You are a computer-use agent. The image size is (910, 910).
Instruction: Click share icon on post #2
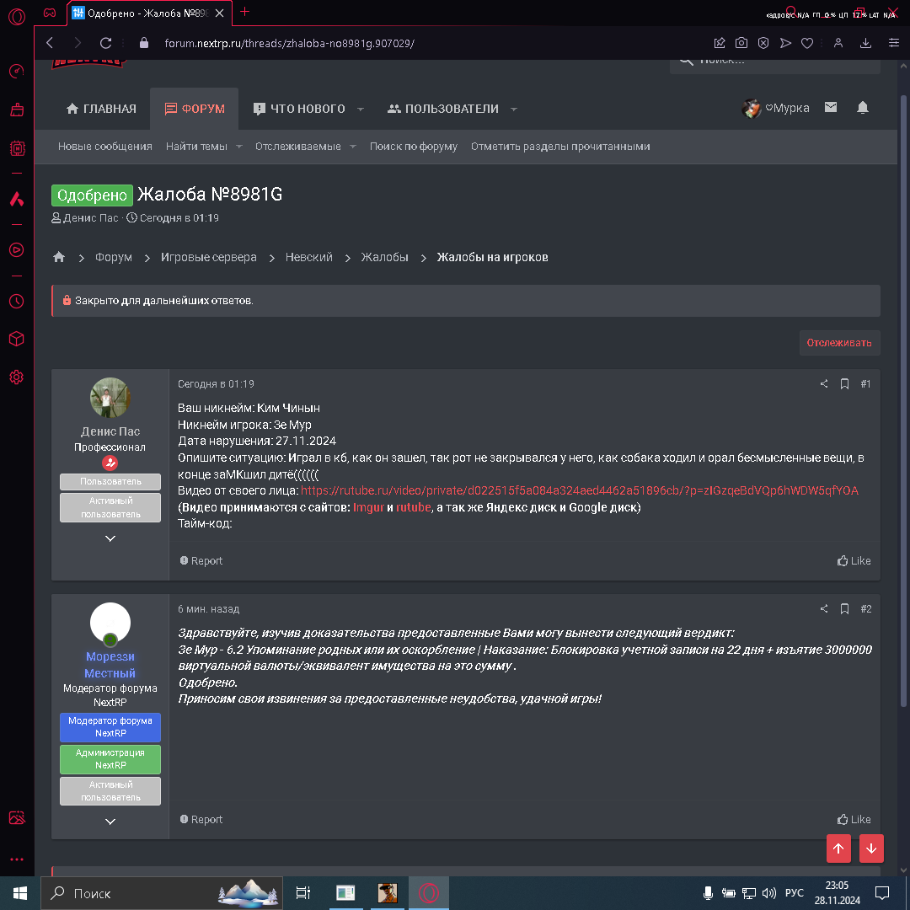click(824, 609)
